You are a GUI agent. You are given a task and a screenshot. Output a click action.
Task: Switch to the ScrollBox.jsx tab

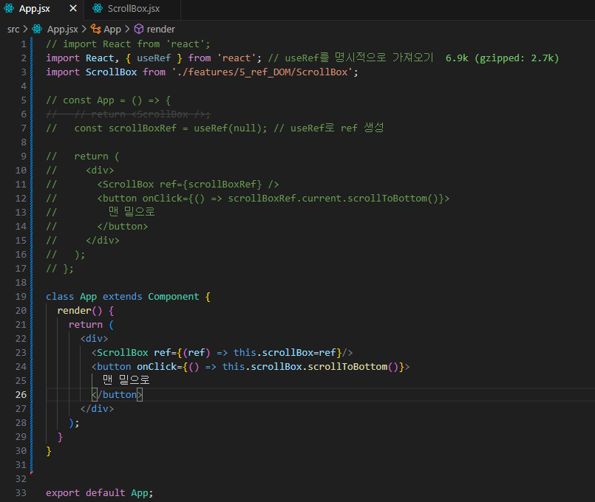point(132,9)
